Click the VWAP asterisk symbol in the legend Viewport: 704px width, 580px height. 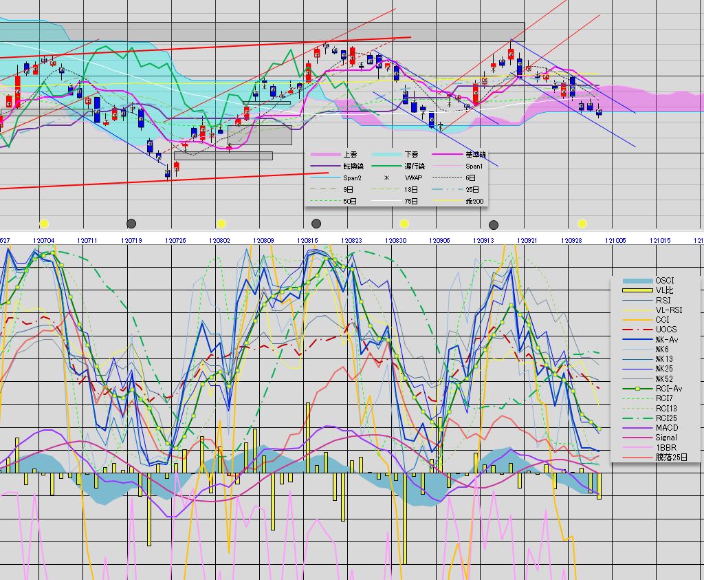pos(386,178)
